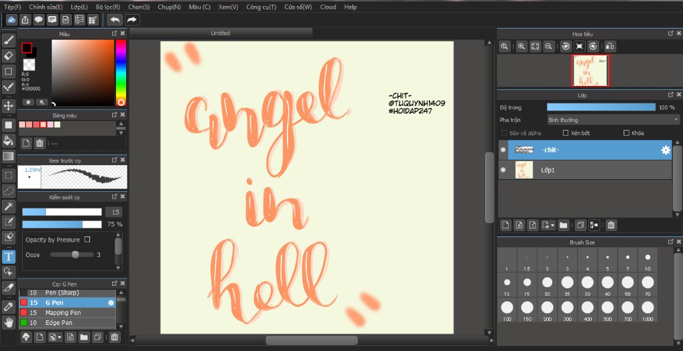Switch to the Untitled canvas tab
The width and height of the screenshot is (683, 351).
[220, 33]
